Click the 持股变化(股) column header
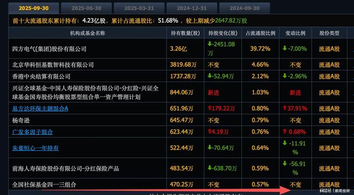The width and height of the screenshot is (354, 195). (x=223, y=33)
